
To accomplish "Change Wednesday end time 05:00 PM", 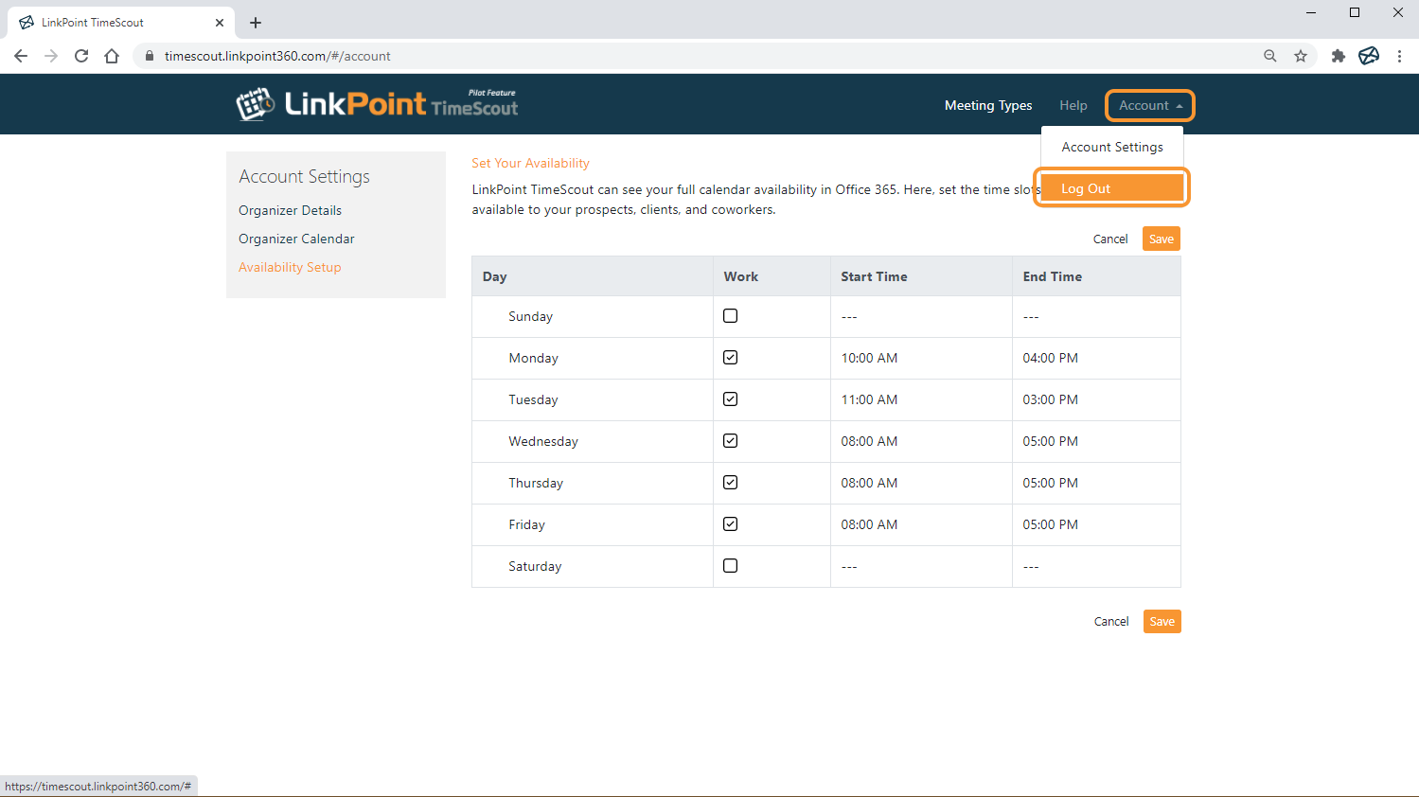I will pos(1050,441).
